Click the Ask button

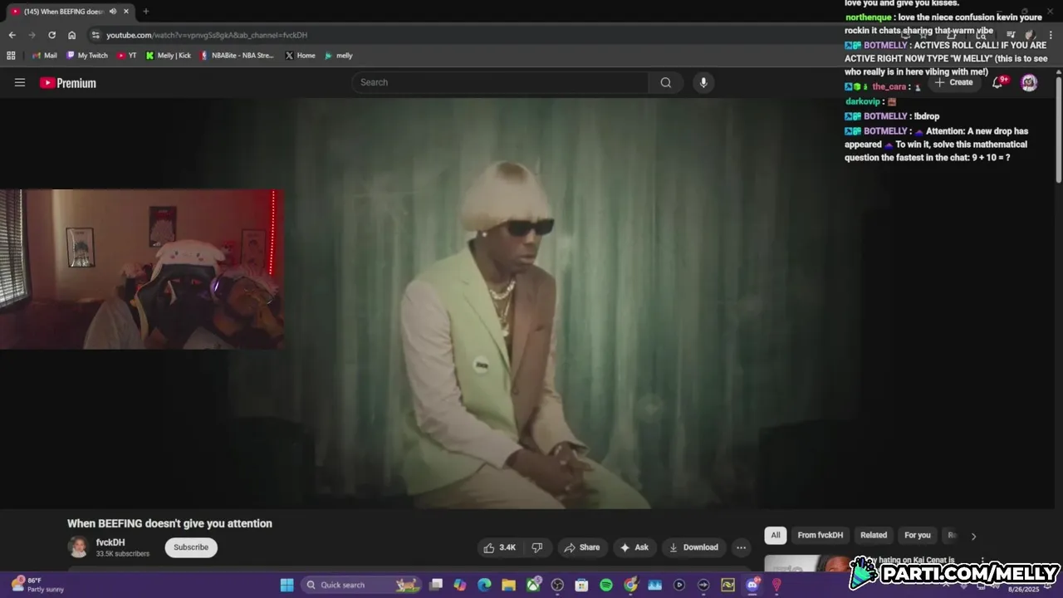click(634, 547)
